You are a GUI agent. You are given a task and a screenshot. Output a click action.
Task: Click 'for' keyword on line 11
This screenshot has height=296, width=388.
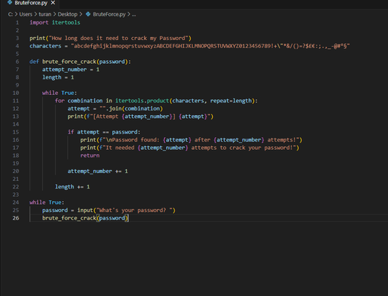[x=59, y=101]
